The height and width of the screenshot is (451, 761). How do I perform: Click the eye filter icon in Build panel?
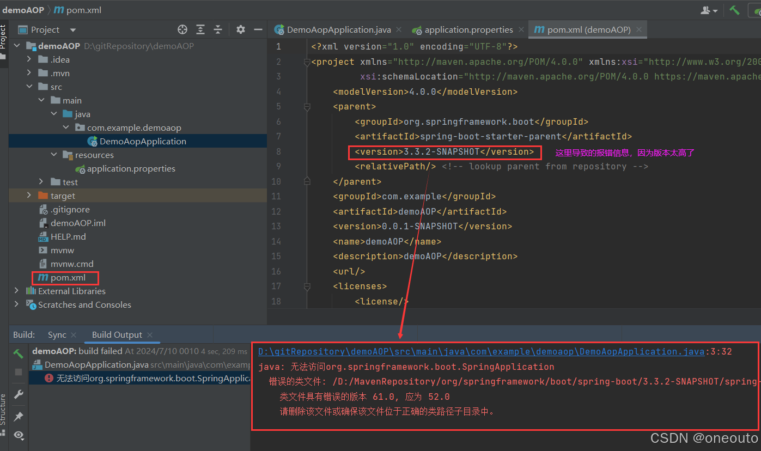point(18,435)
